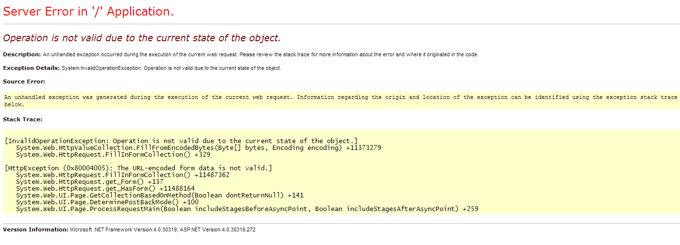
Task: Click the "Server Error in '/' Application." heading
Action: (88, 12)
